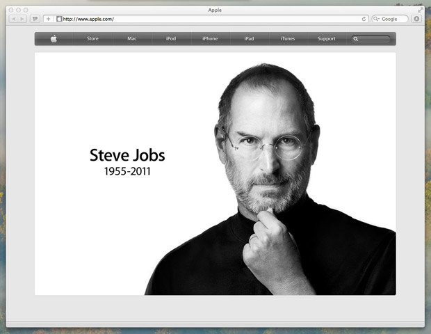This screenshot has height=334, width=431.
Task: Click the iTunes navigation link
Action: pyautogui.click(x=288, y=39)
